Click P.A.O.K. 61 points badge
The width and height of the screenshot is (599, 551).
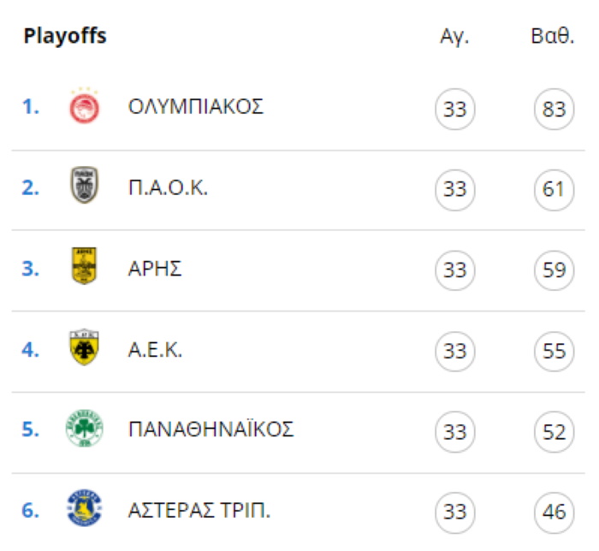click(554, 190)
